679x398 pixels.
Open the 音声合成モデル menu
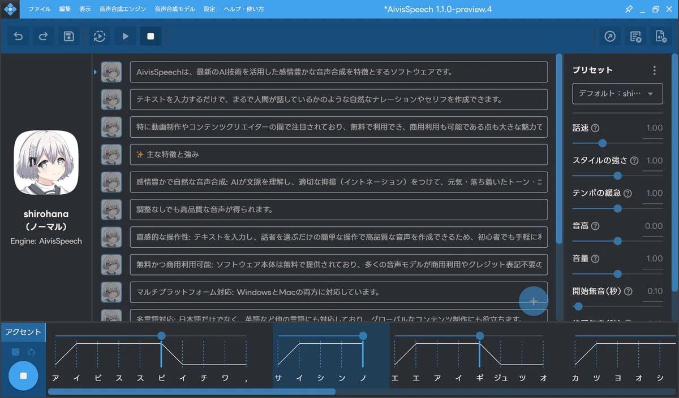tap(175, 9)
